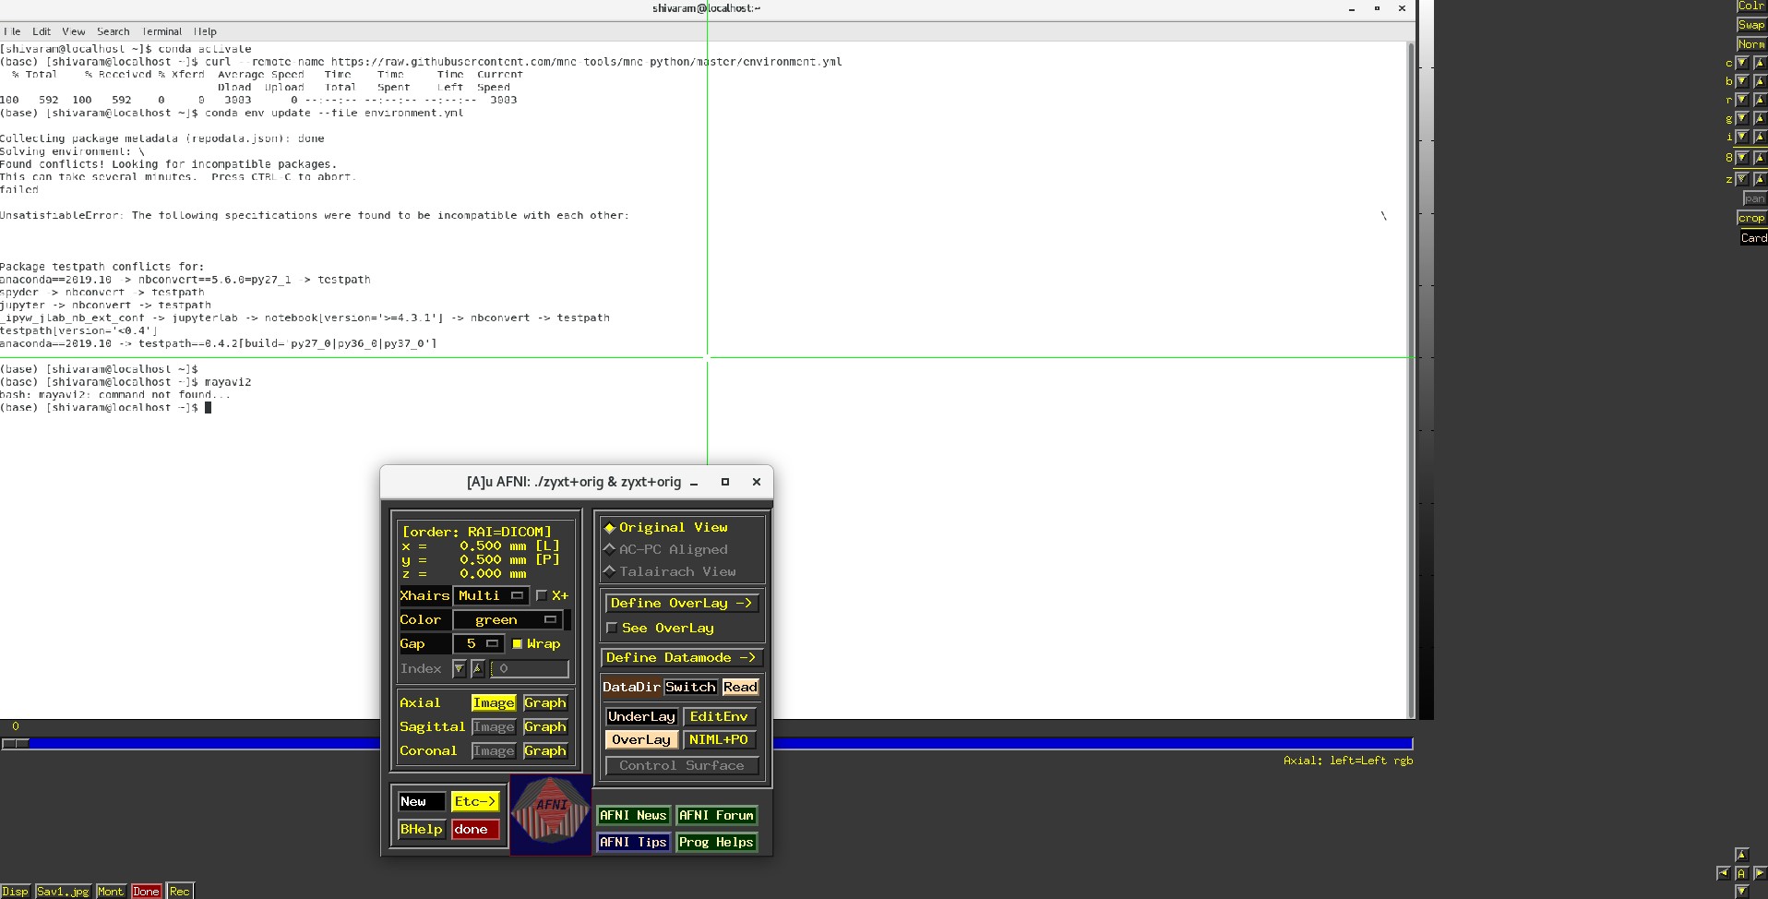Toggle the Sagittal Image viewer button
The height and width of the screenshot is (899, 1768).
pyautogui.click(x=494, y=727)
